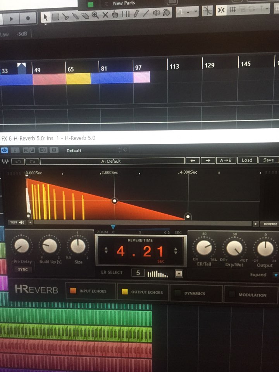
Task: Click the decay envelope endpoint near 4.000Sec
Action: pos(188,216)
